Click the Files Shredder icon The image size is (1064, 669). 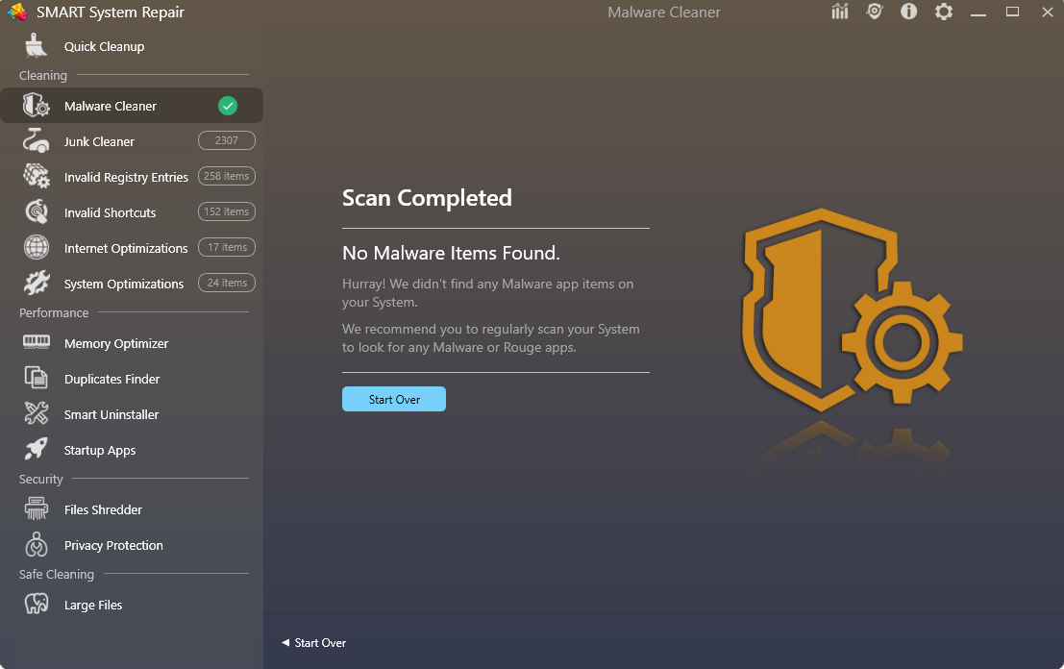click(x=36, y=508)
